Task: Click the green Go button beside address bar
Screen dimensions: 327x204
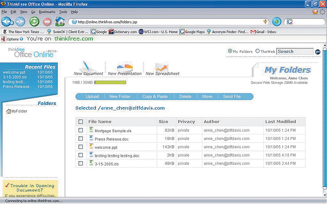Action: (x=276, y=22)
